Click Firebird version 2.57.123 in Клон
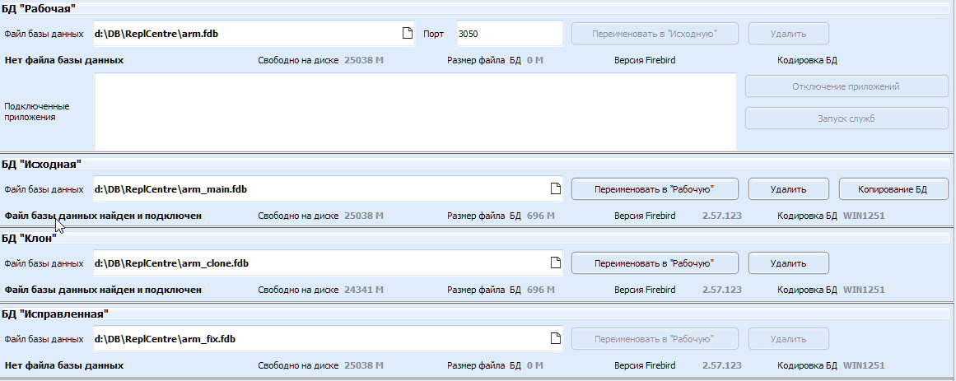Image resolution: width=956 pixels, height=381 pixels. [x=722, y=290]
